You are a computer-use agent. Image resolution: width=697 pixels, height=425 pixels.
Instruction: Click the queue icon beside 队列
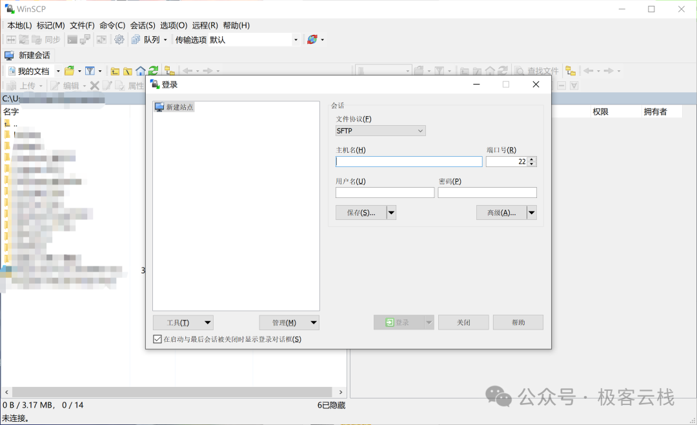(136, 40)
